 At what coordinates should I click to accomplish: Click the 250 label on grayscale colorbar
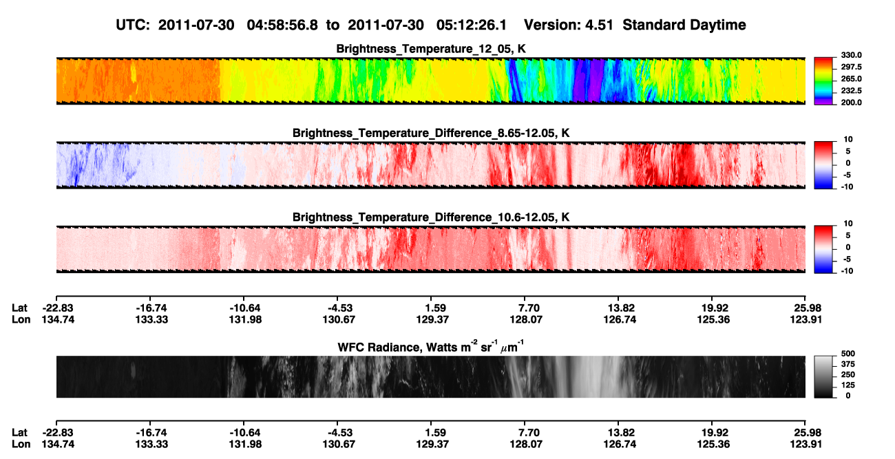847,374
